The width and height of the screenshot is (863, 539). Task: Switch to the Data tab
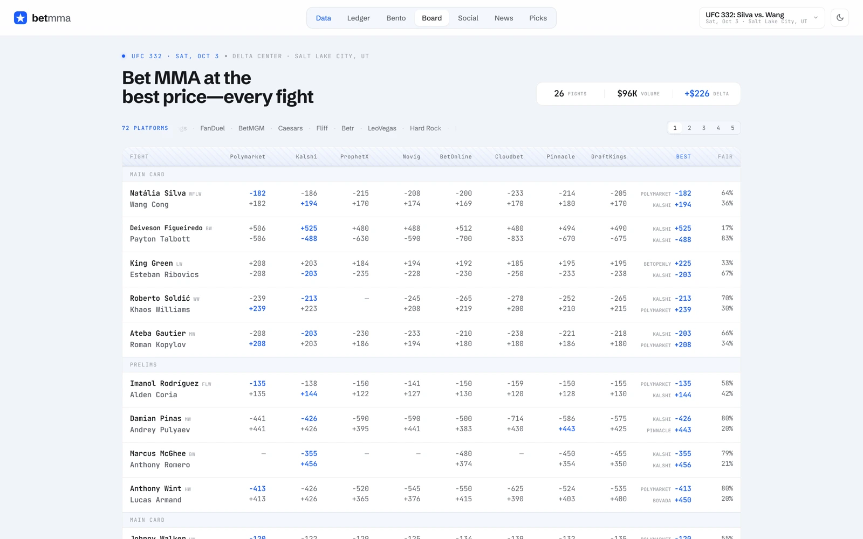(323, 18)
